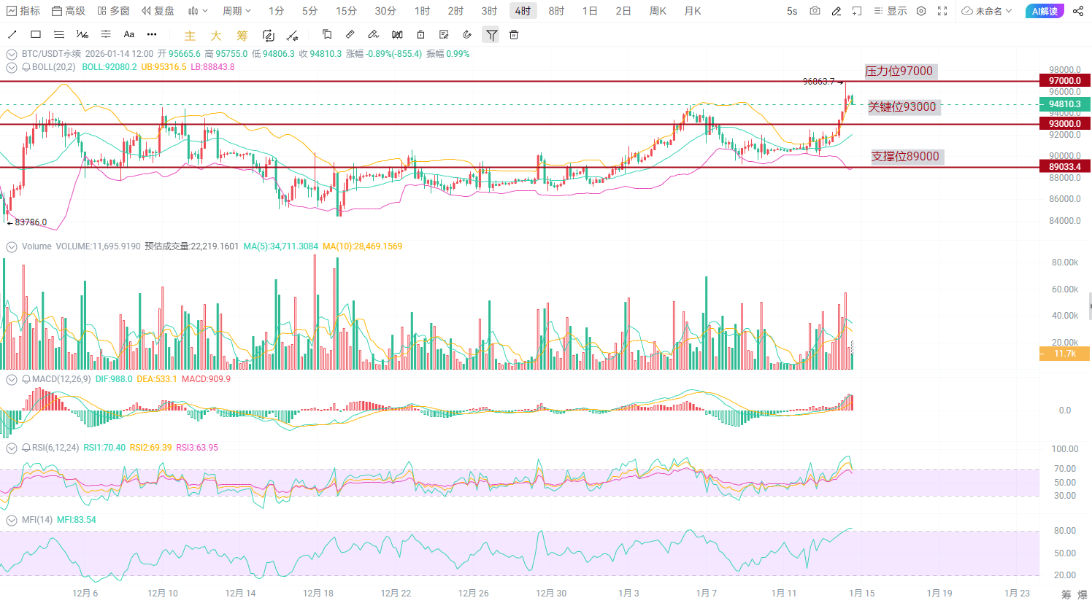Toggle the drawings filter funnel icon
Image resolution: width=1092 pixels, height=603 pixels.
(491, 34)
